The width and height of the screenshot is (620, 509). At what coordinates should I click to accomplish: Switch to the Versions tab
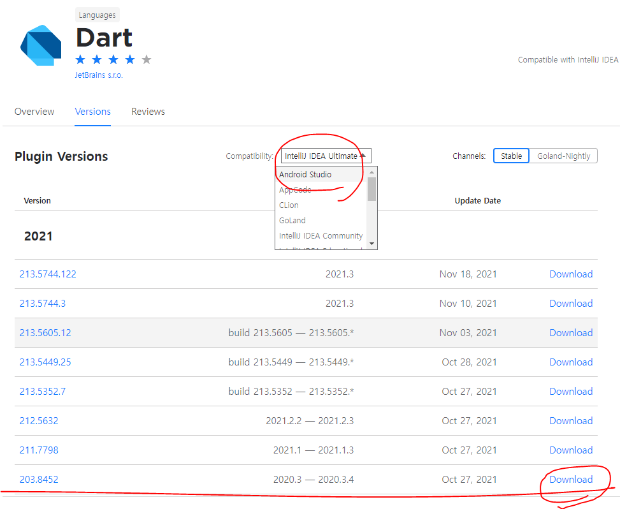coord(92,112)
